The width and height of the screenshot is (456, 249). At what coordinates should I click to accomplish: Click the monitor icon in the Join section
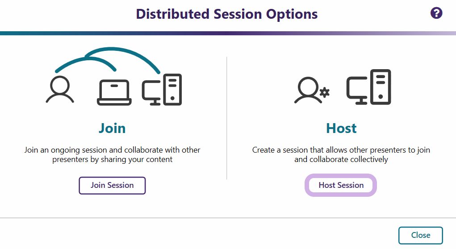point(152,92)
